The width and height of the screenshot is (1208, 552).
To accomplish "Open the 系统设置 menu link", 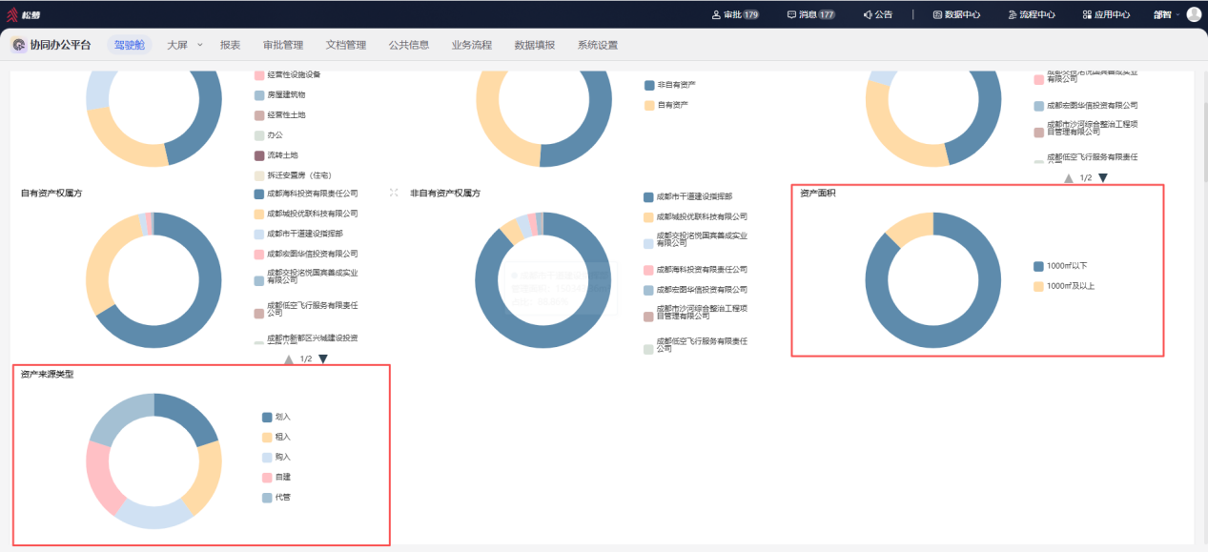I will coord(598,45).
